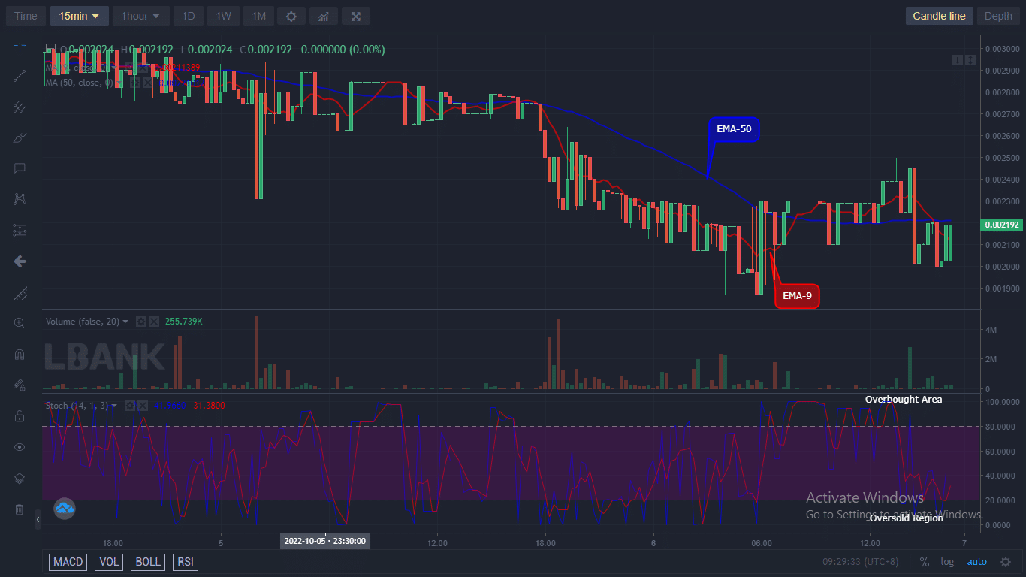Select the brush drawing tool
The width and height of the screenshot is (1026, 577).
coord(20,137)
